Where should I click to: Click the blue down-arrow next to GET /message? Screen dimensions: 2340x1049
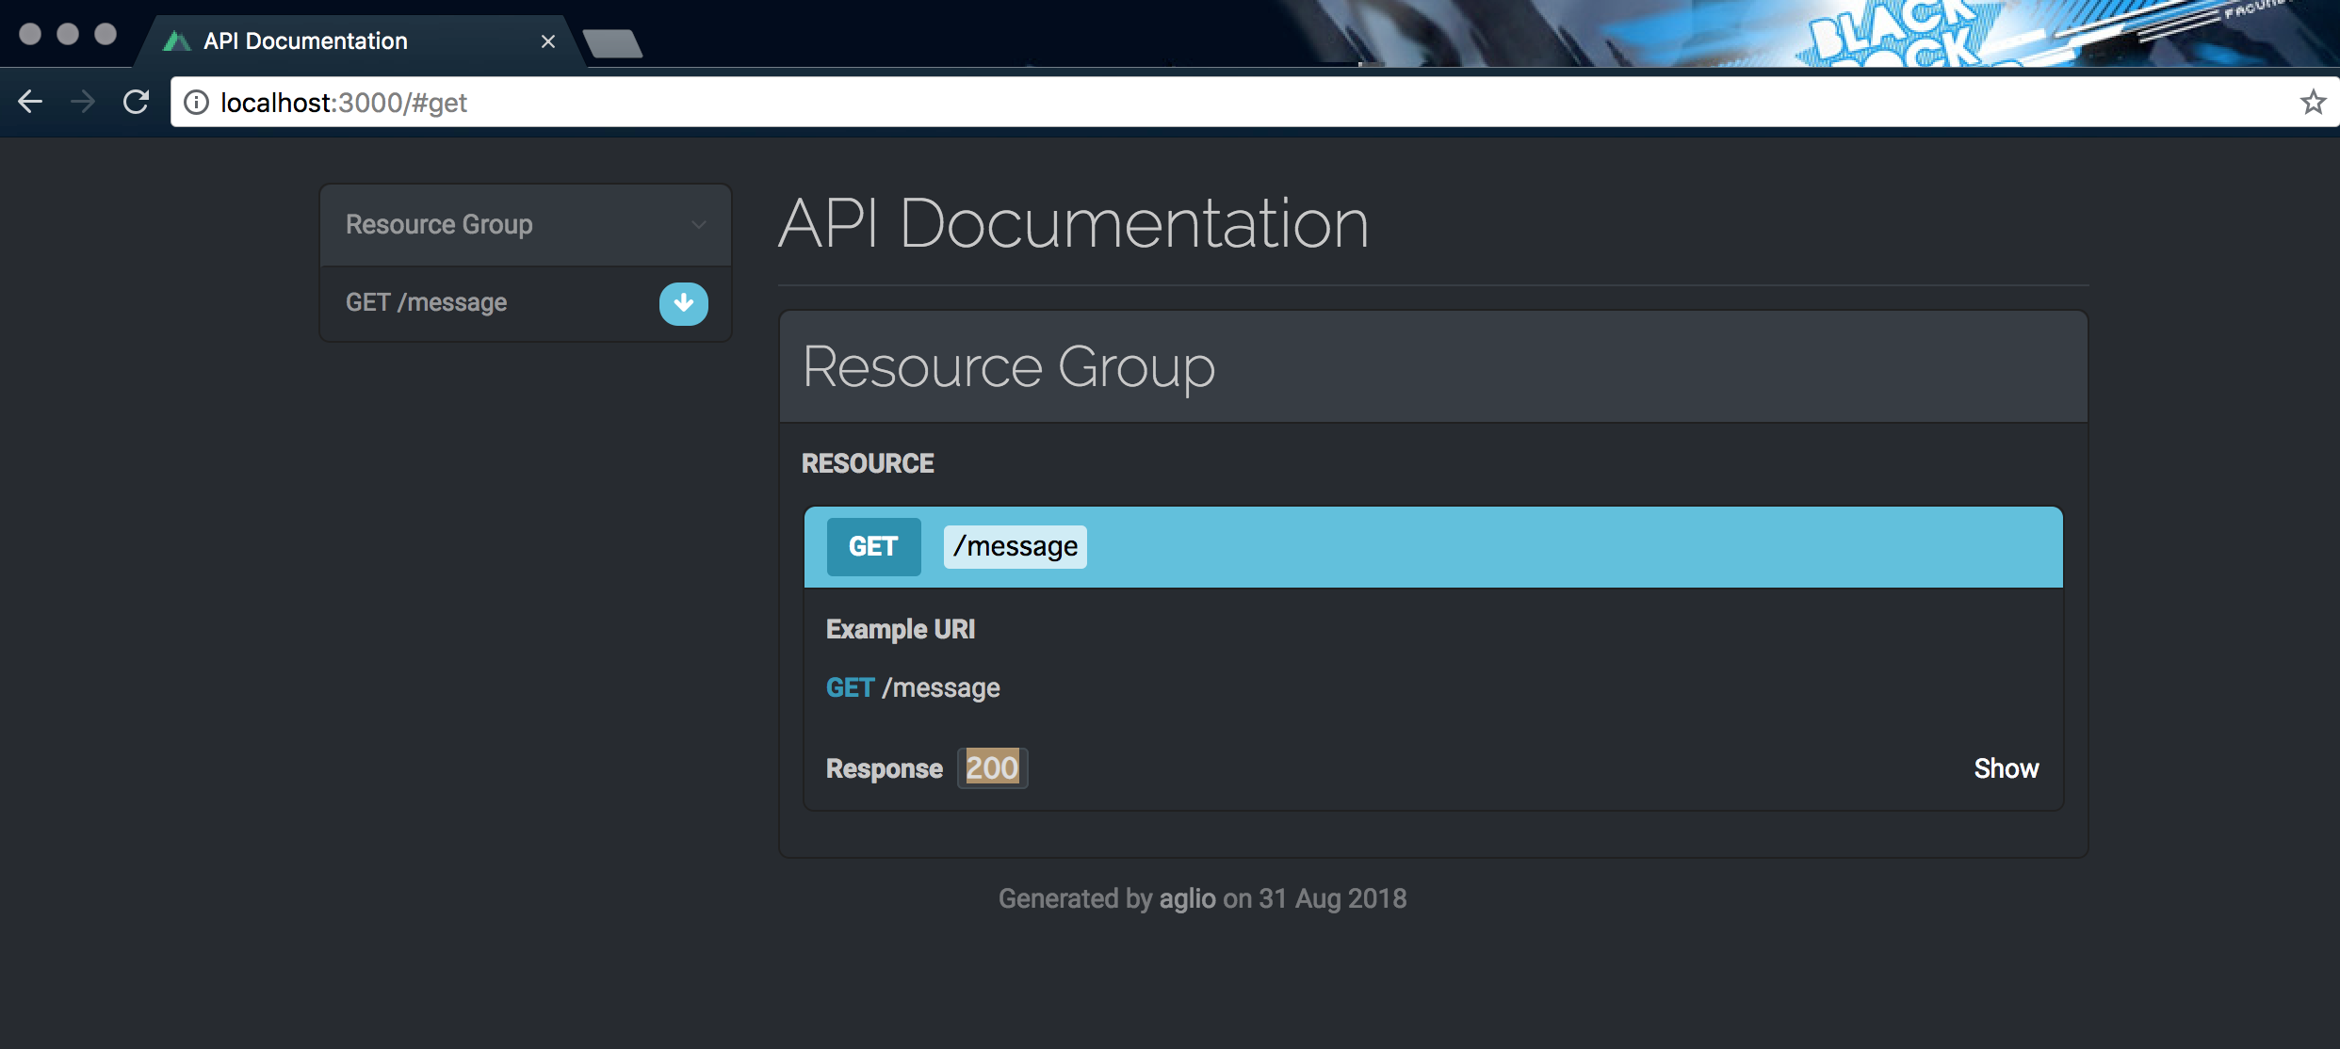(683, 303)
